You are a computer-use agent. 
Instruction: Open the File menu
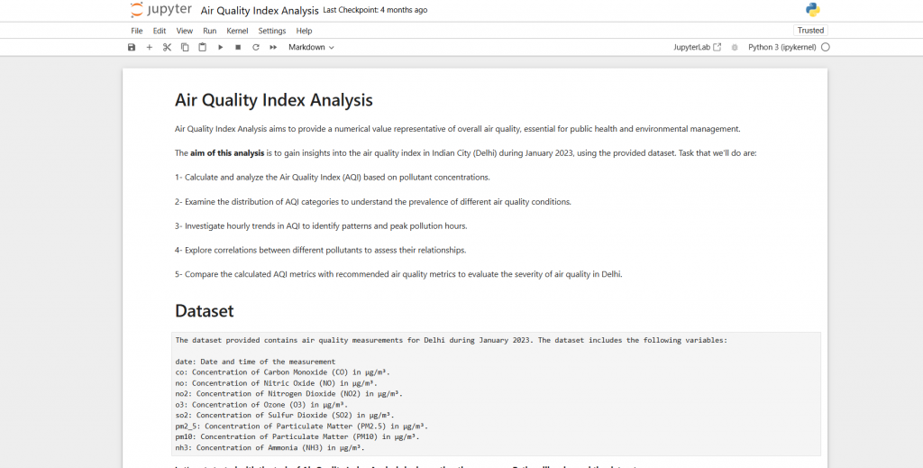coord(137,31)
